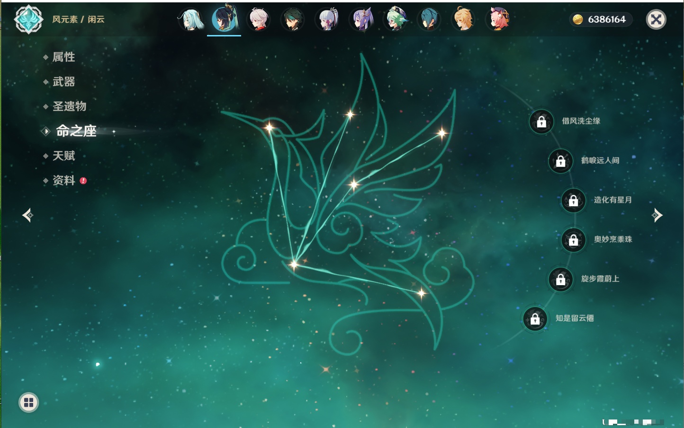Choose Xiao's dark green-haired avatar
The width and height of the screenshot is (684, 428).
(x=293, y=20)
